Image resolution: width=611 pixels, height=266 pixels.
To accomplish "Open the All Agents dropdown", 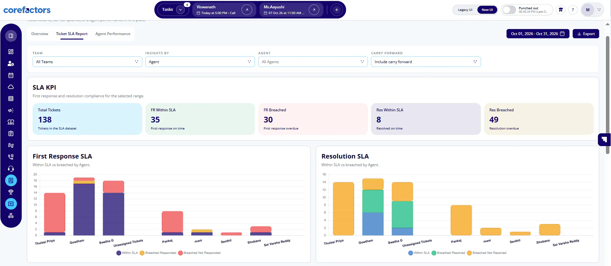I will tap(313, 62).
